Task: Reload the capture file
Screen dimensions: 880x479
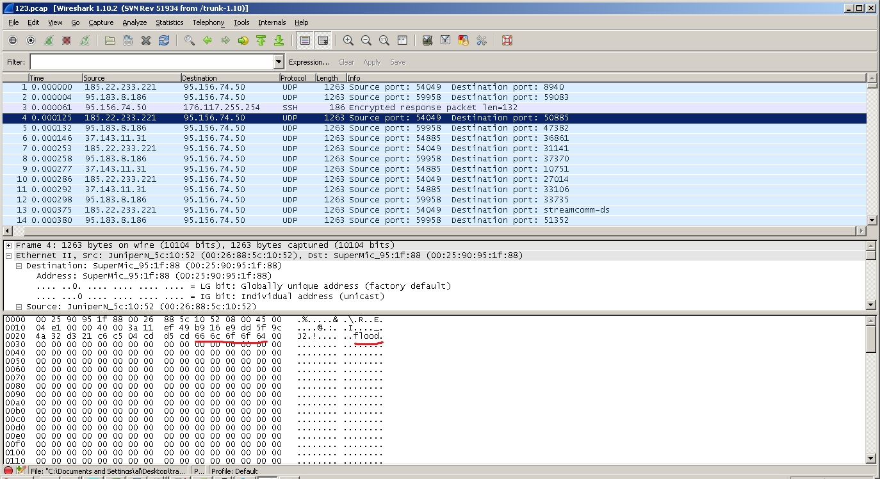Action: pyautogui.click(x=164, y=40)
